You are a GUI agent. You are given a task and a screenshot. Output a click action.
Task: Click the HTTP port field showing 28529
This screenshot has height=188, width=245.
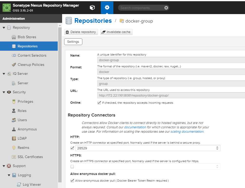(x=145, y=148)
